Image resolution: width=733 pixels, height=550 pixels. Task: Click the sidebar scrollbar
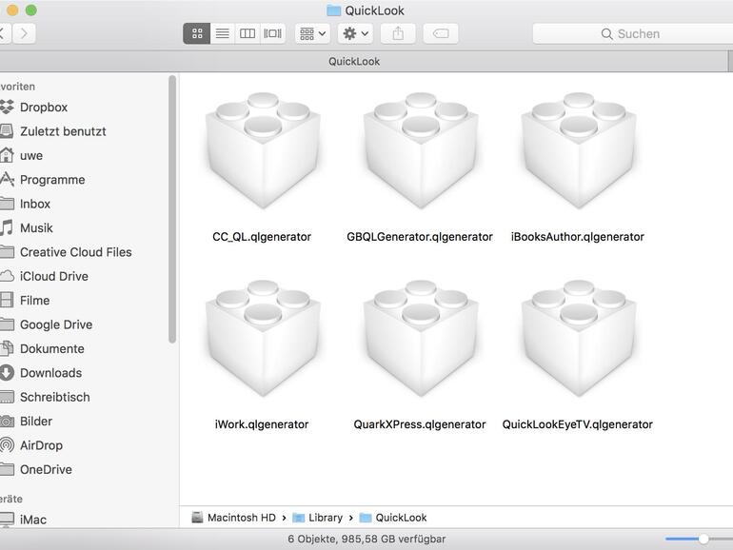click(172, 209)
